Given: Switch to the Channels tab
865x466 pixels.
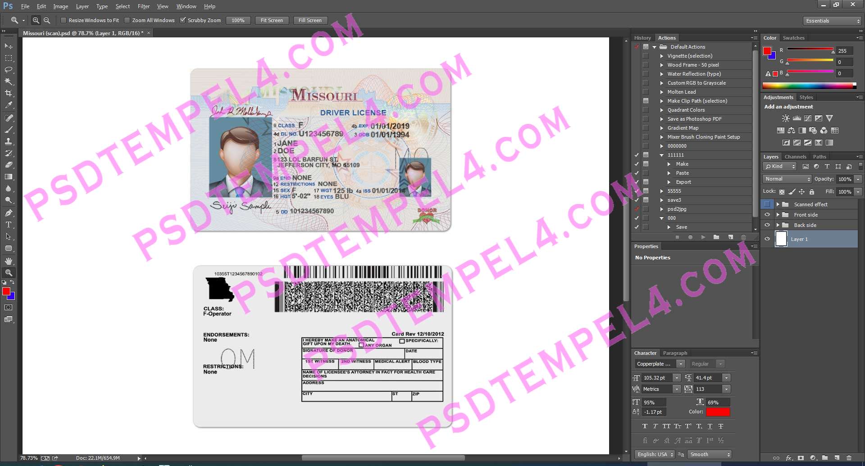Looking at the screenshot, I should pos(795,157).
